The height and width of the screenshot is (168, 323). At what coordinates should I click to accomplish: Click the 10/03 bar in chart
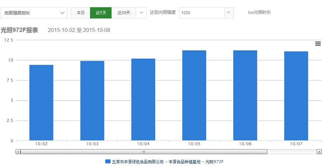92,101
